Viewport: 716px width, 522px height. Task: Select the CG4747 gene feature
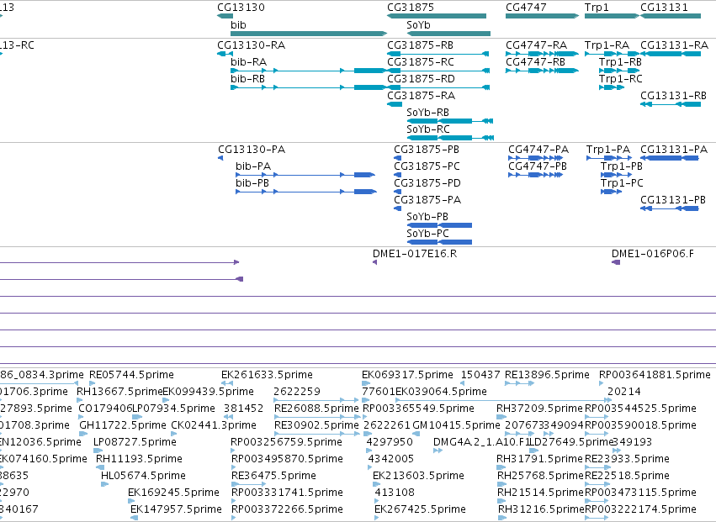[542, 16]
